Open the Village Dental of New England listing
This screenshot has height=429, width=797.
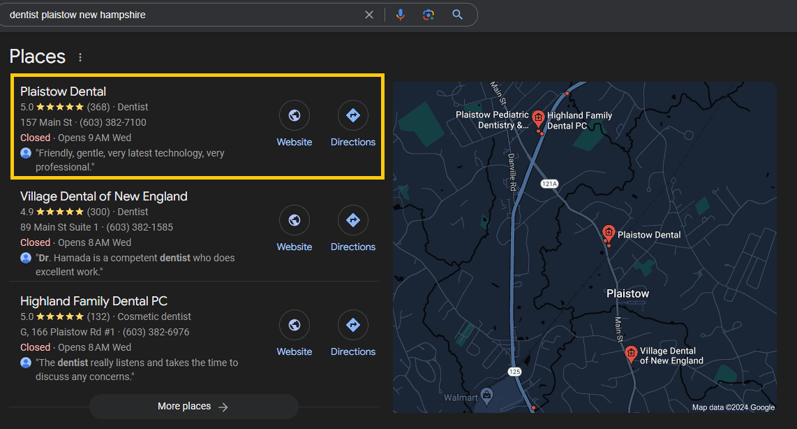click(104, 196)
